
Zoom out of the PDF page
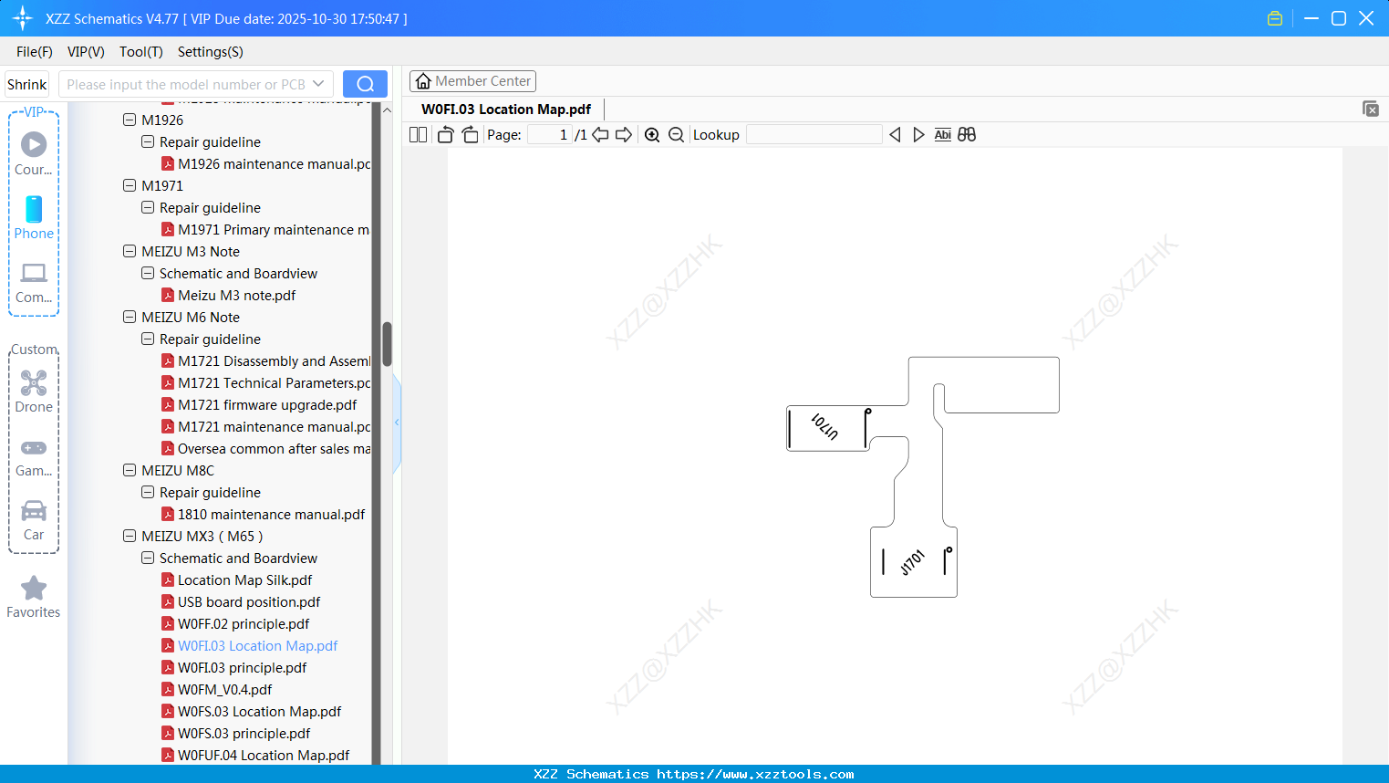(x=676, y=134)
